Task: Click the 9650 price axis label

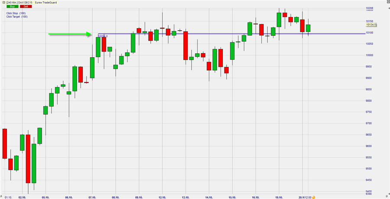Action: point(369,135)
